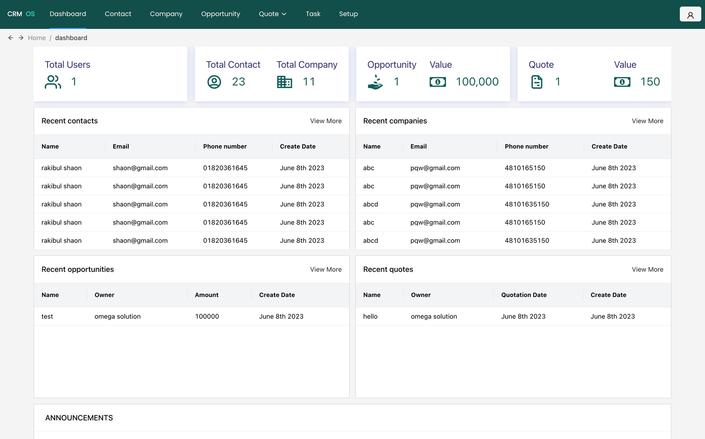Click the CRM OS logo
The height and width of the screenshot is (439, 705).
click(21, 14)
